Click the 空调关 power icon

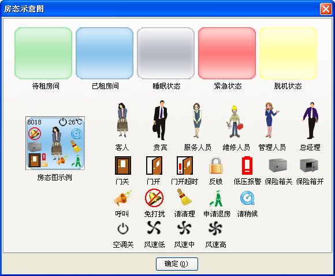coord(123,229)
